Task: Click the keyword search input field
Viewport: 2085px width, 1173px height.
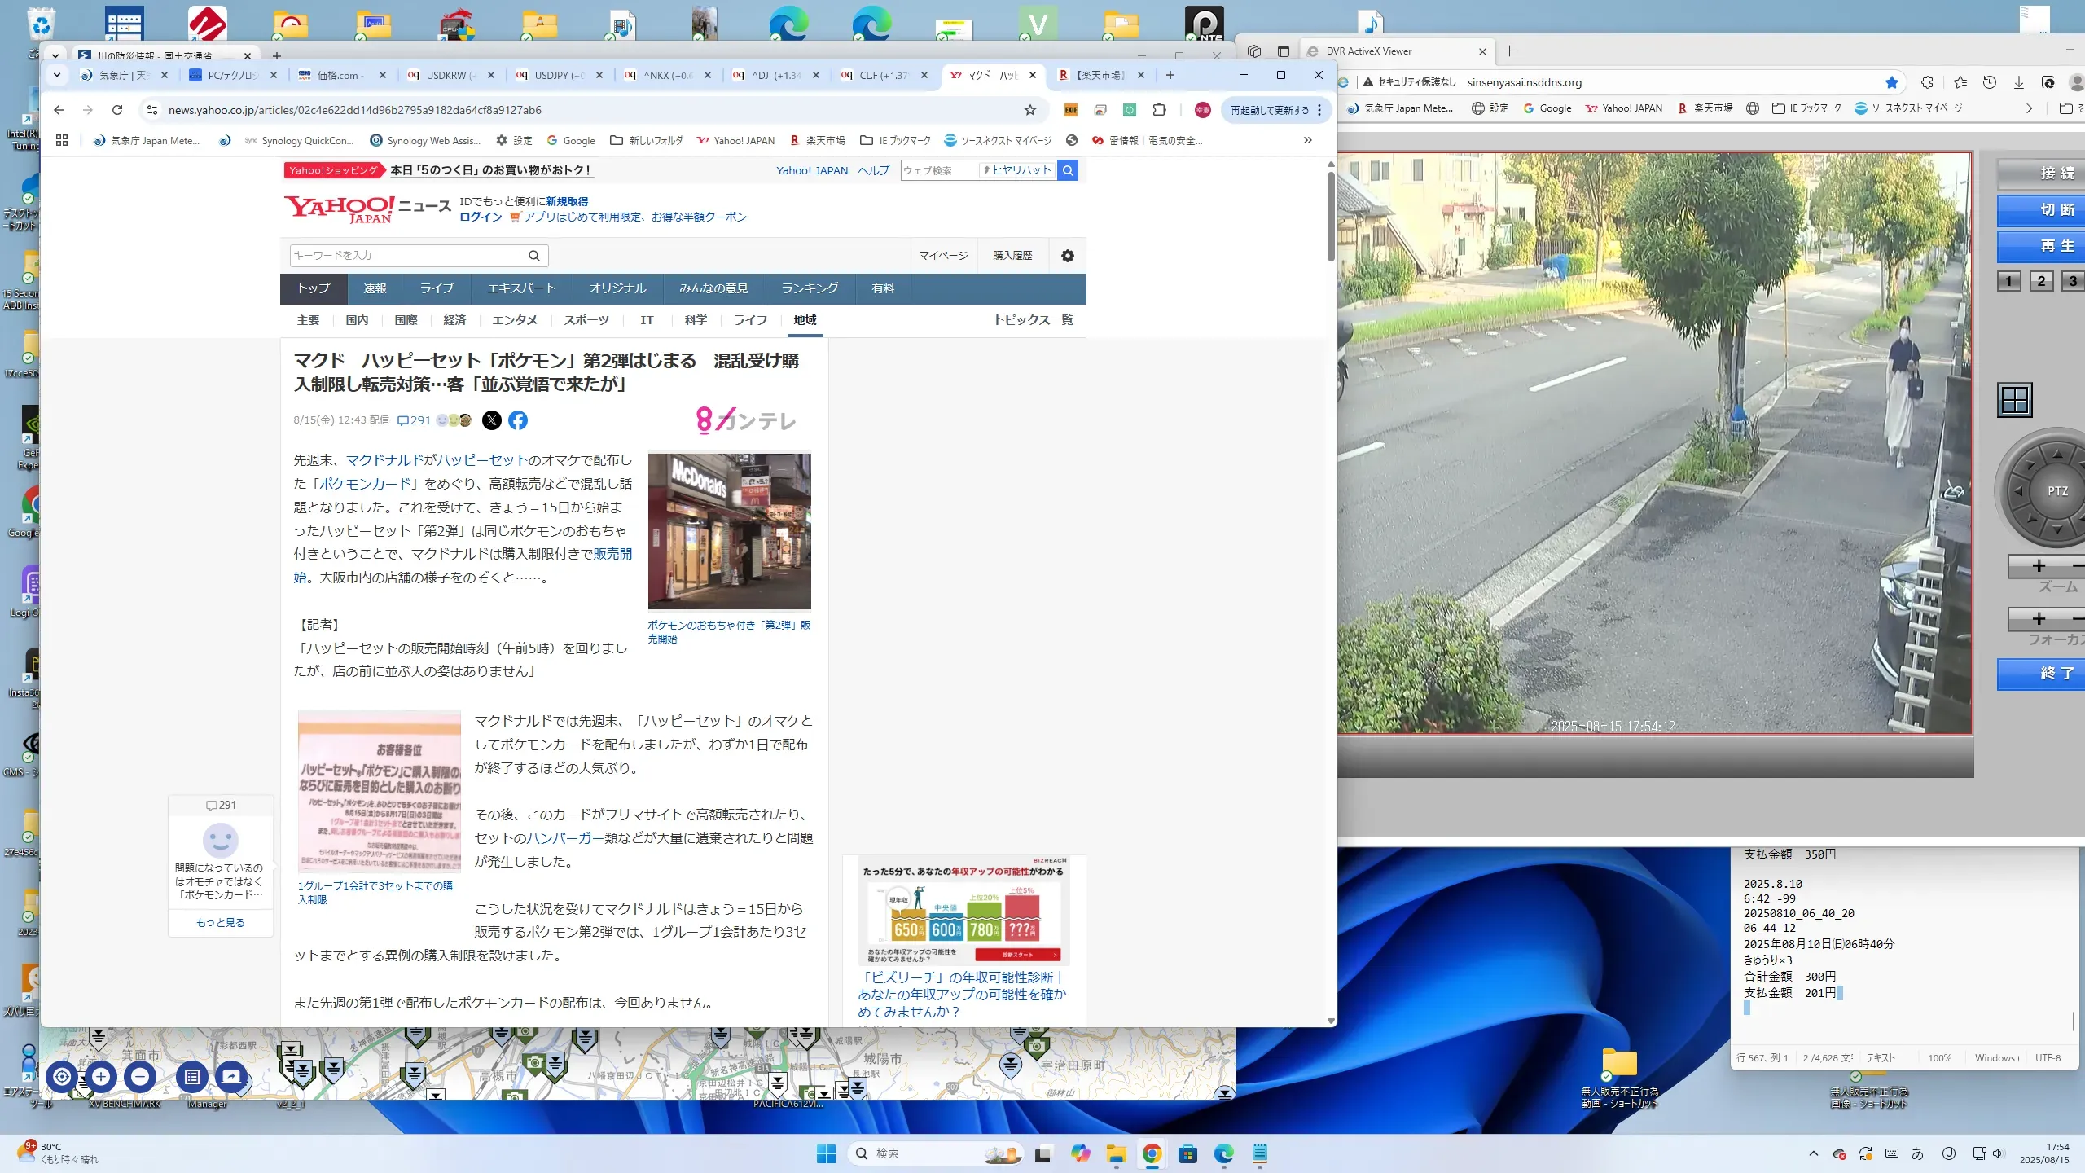Action: click(405, 256)
